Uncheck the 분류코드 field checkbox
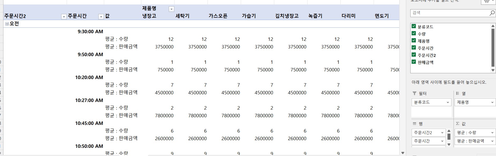 [x=414, y=26]
